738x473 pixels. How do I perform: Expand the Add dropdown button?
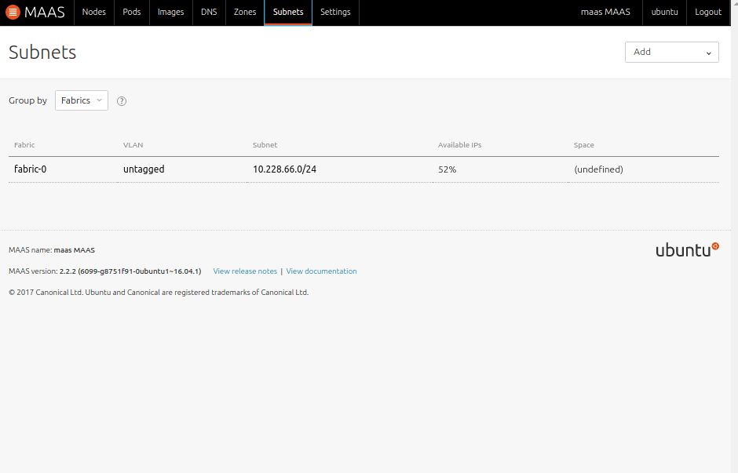671,53
